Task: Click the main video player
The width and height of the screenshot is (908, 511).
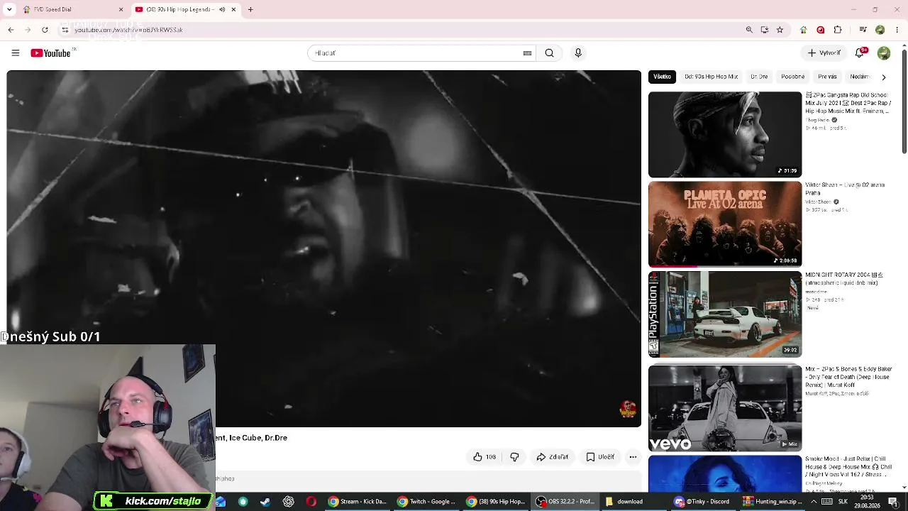Action: (323, 248)
